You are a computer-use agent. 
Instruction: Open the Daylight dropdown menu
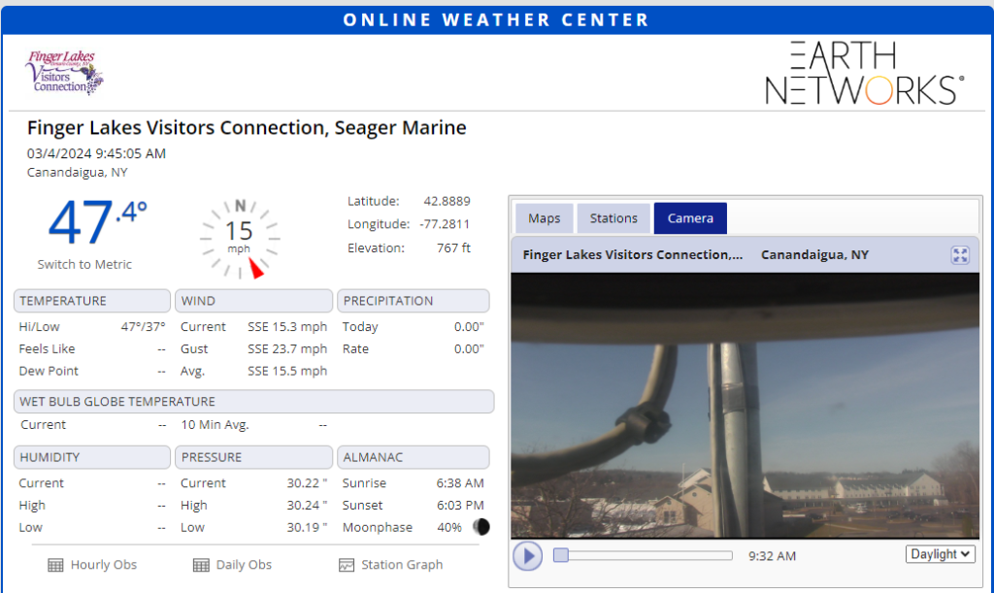click(x=940, y=554)
